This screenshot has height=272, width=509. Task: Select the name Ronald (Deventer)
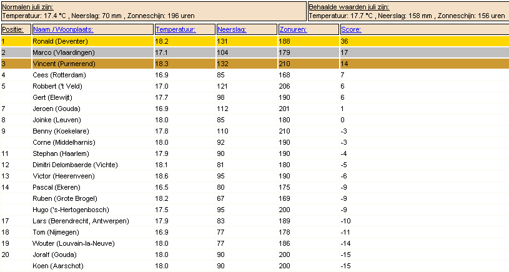point(60,42)
